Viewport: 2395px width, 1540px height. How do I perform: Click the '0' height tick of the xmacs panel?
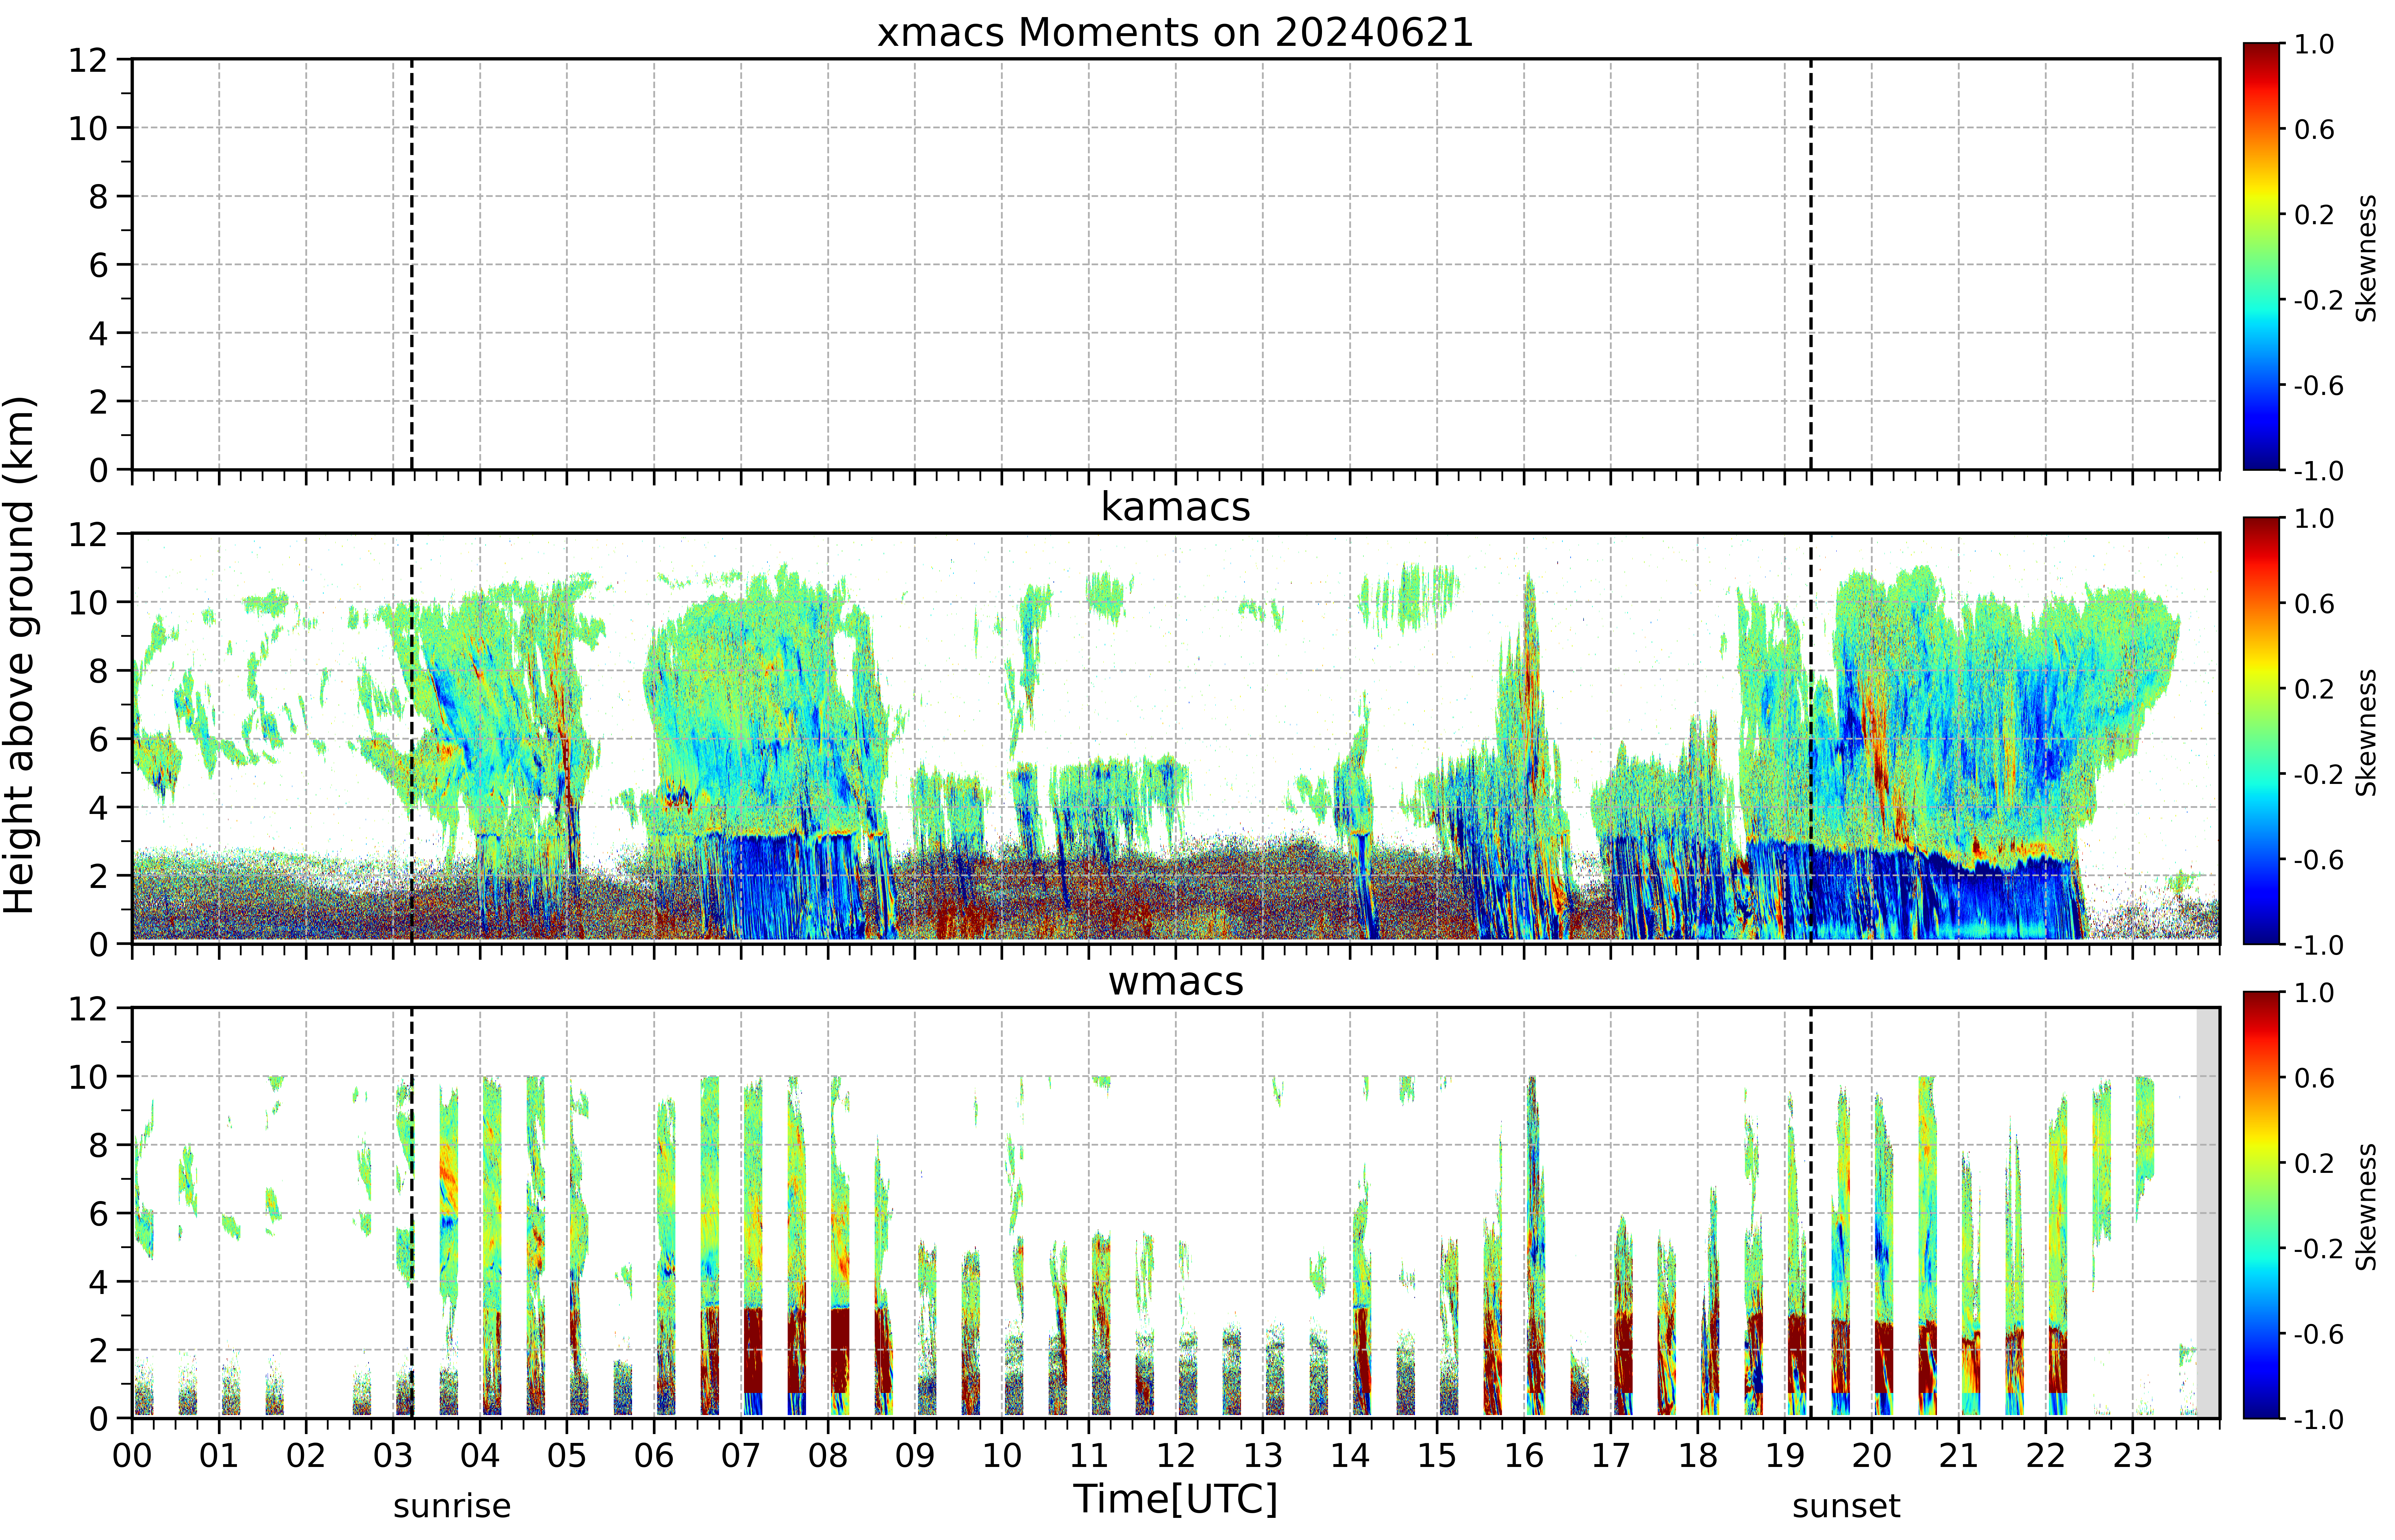98,470
